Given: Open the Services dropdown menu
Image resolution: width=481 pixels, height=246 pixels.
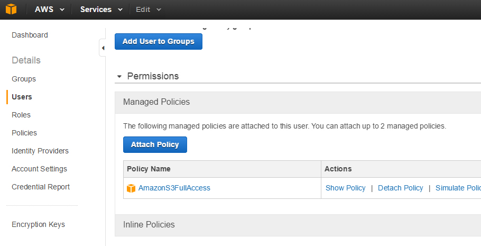Looking at the screenshot, I should coord(101,10).
